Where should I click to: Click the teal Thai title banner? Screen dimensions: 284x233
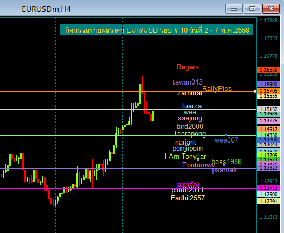pyautogui.click(x=156, y=30)
